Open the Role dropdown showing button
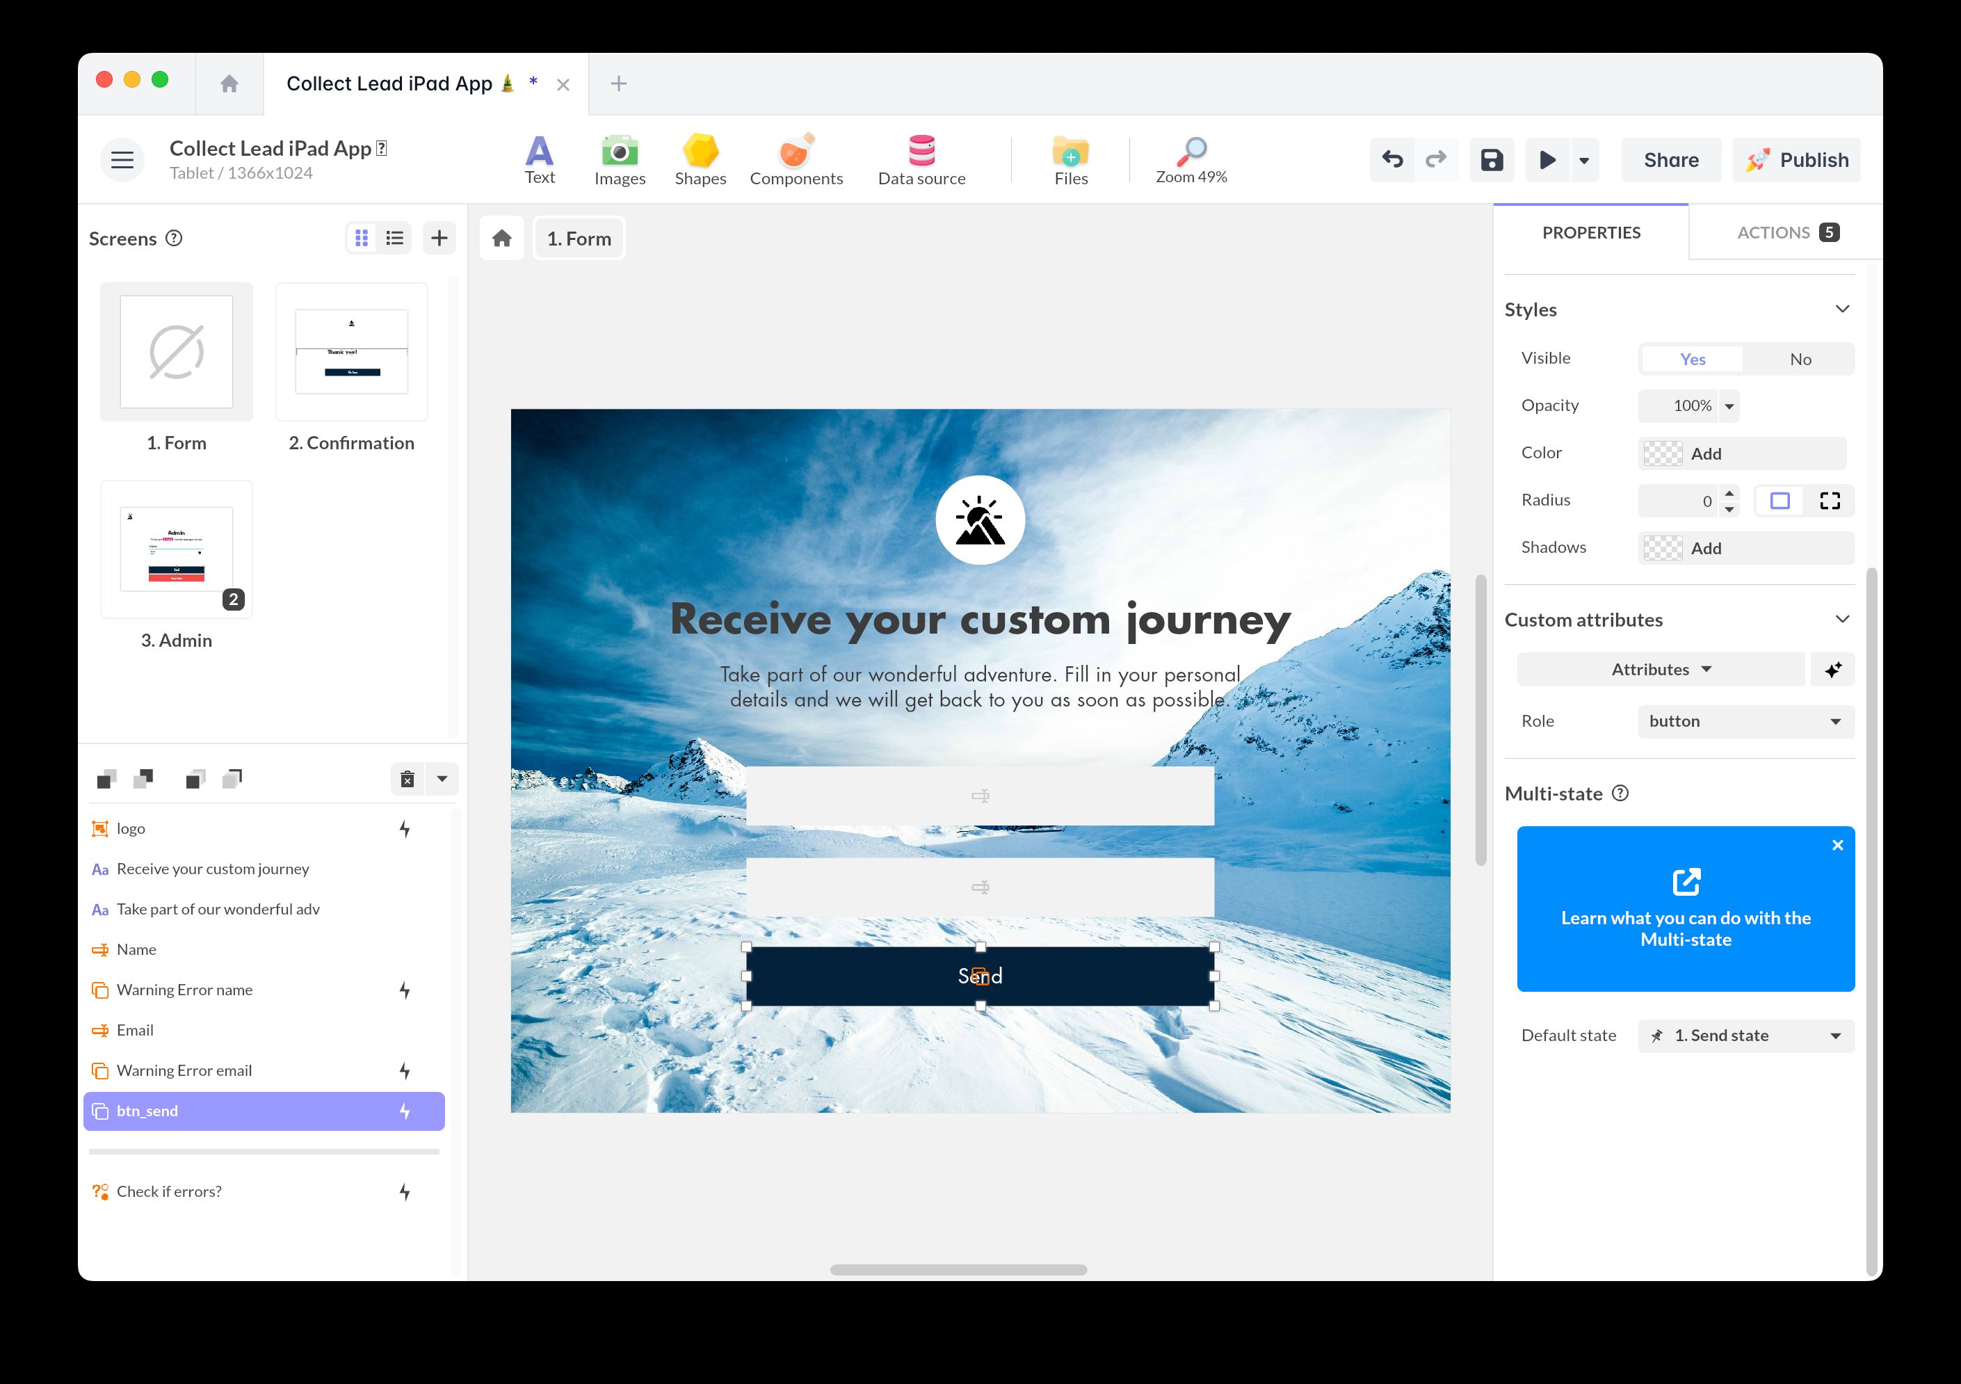Screen dimensions: 1961x1384 1745,721
